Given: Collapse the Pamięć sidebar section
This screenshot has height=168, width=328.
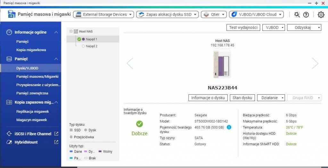Looking at the screenshot, I should 56,59.
